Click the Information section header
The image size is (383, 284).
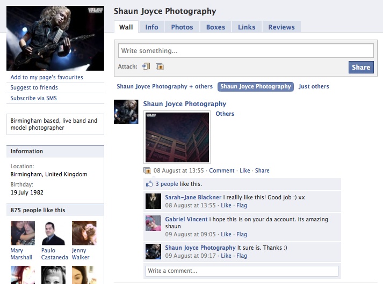[55, 151]
